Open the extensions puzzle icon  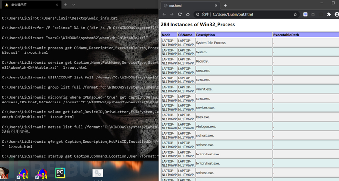point(329,14)
